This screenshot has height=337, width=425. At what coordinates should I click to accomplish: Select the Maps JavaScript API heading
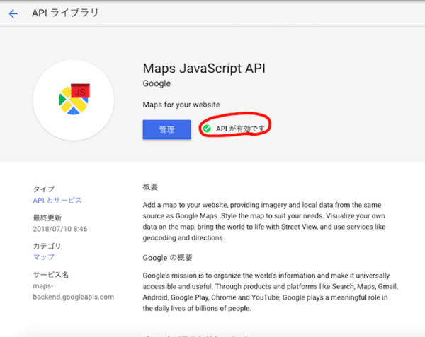tap(204, 68)
